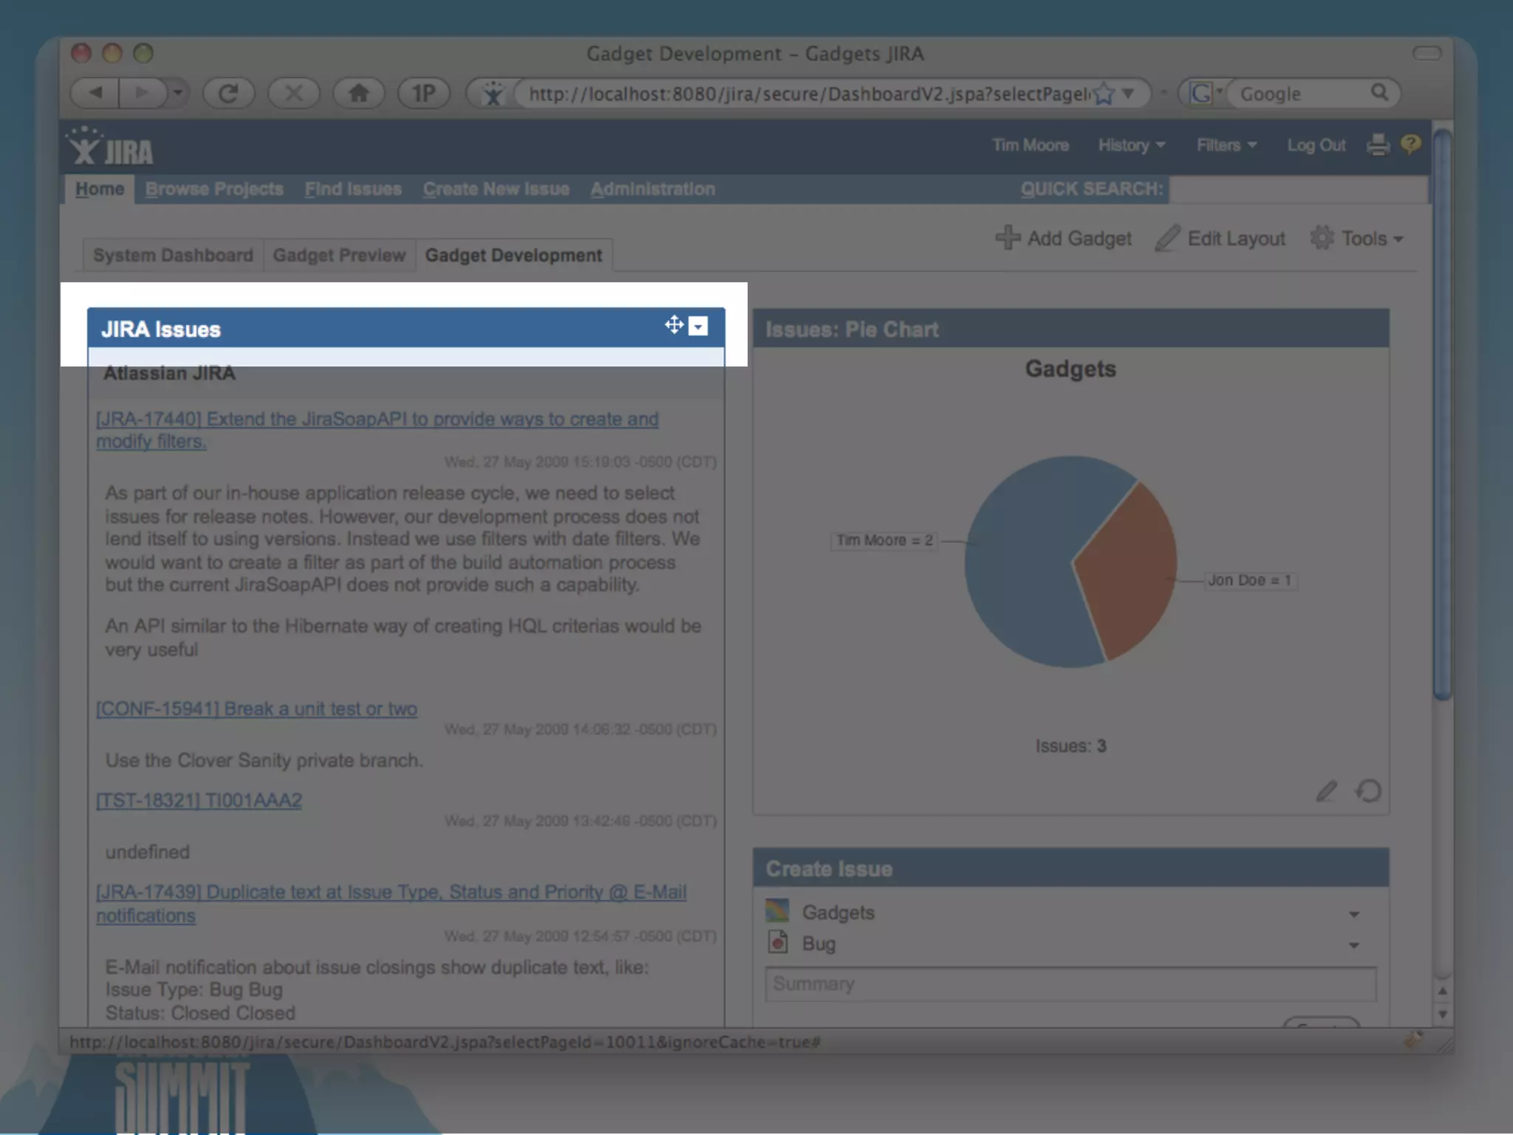Open the Bug issue type dropdown

[x=1353, y=945]
